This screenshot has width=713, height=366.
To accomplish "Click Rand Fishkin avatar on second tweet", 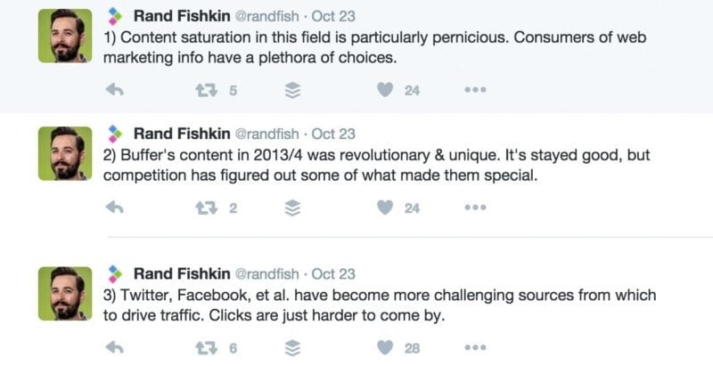I will point(65,153).
